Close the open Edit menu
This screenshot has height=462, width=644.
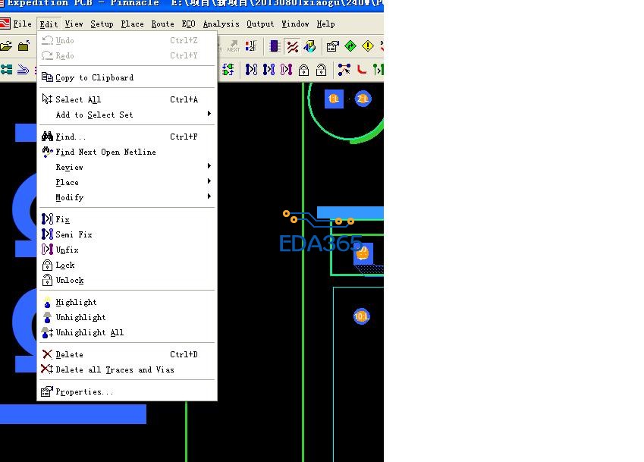click(49, 24)
